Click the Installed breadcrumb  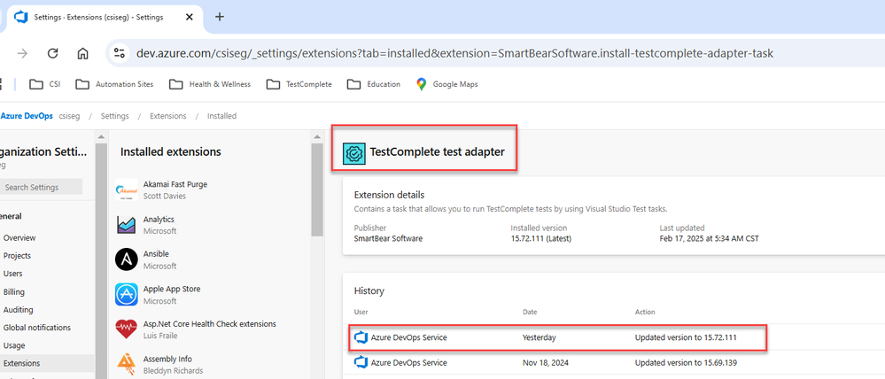tap(221, 116)
